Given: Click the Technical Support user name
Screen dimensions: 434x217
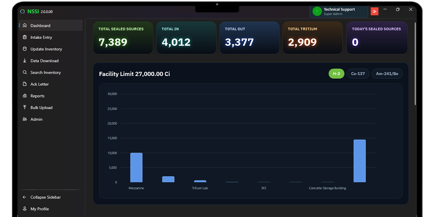Looking at the screenshot, I should [x=339, y=9].
